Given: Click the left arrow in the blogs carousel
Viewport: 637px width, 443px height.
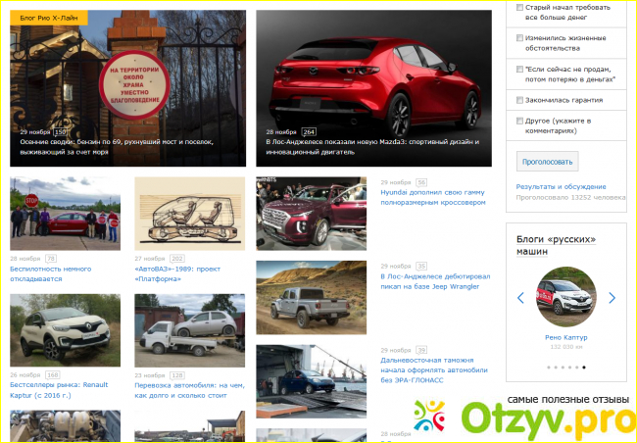Looking at the screenshot, I should pyautogui.click(x=520, y=298).
